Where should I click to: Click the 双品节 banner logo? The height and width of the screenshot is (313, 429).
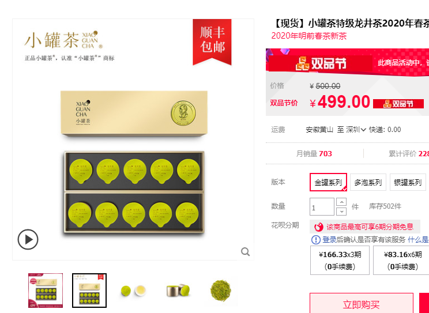point(321,63)
